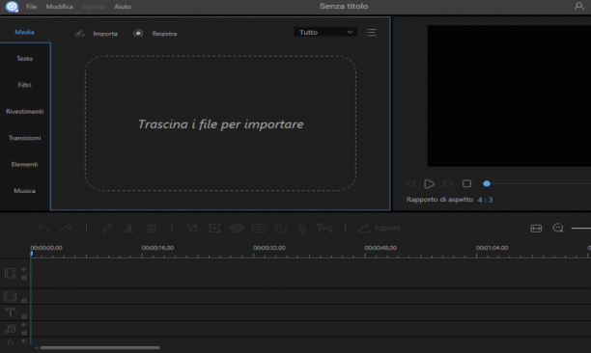Select the Mosaic tool icon
591x353 pixels.
[x=237, y=228]
